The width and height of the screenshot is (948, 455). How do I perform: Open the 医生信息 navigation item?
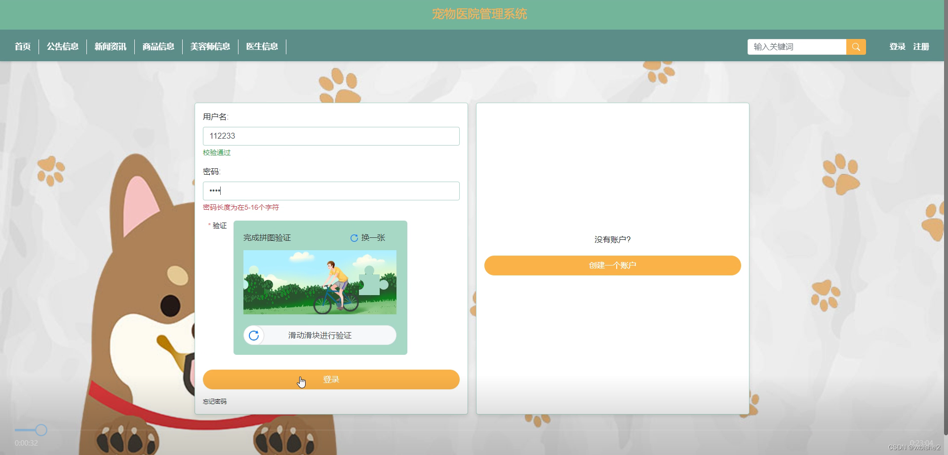coord(262,46)
